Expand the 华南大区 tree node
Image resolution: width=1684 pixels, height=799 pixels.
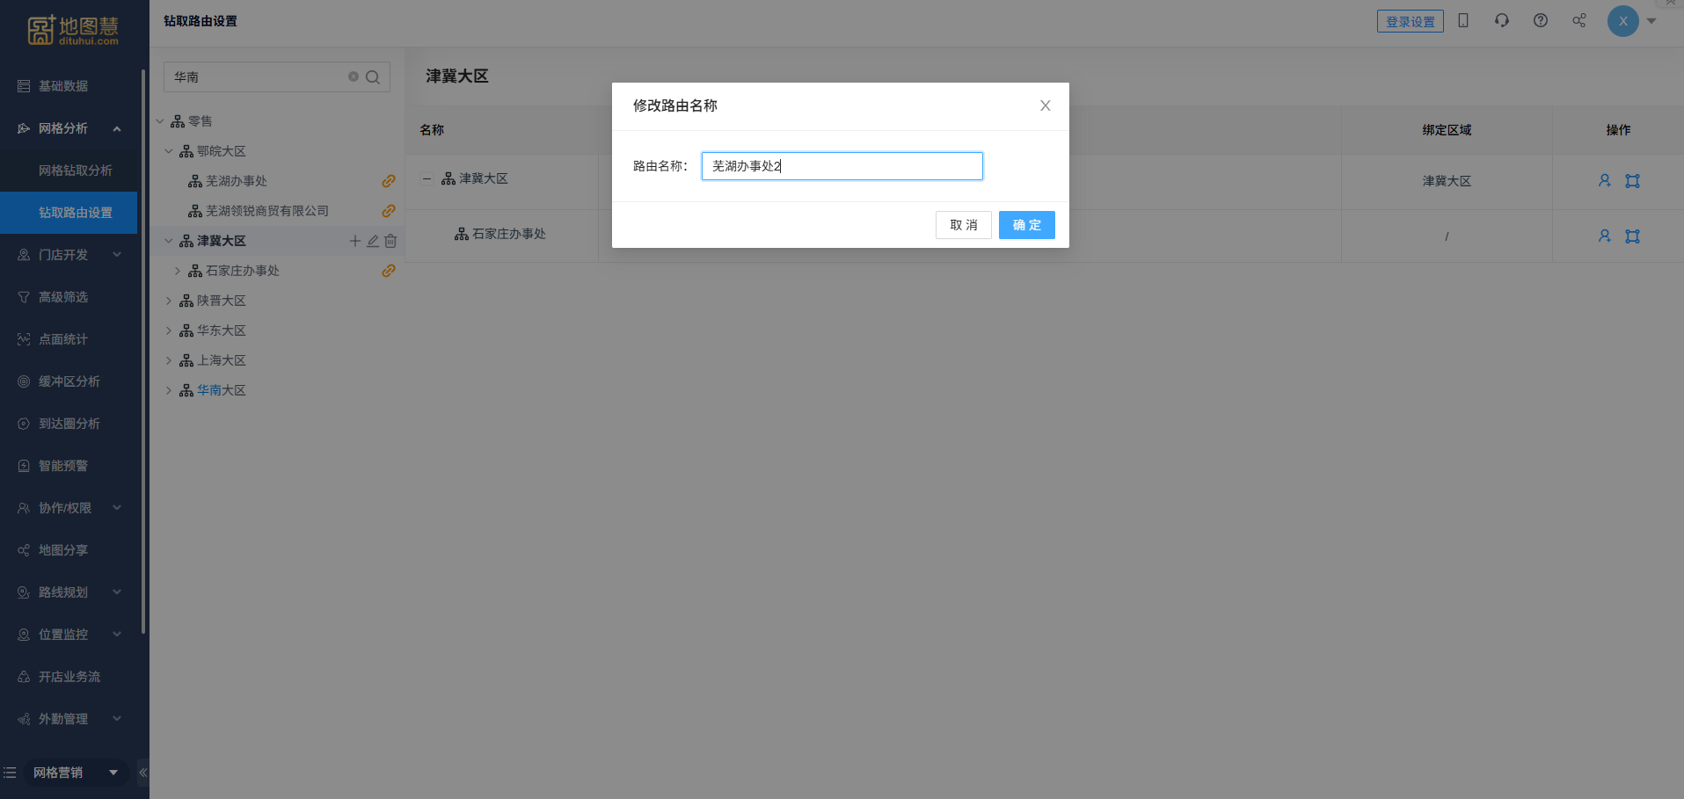[169, 390]
